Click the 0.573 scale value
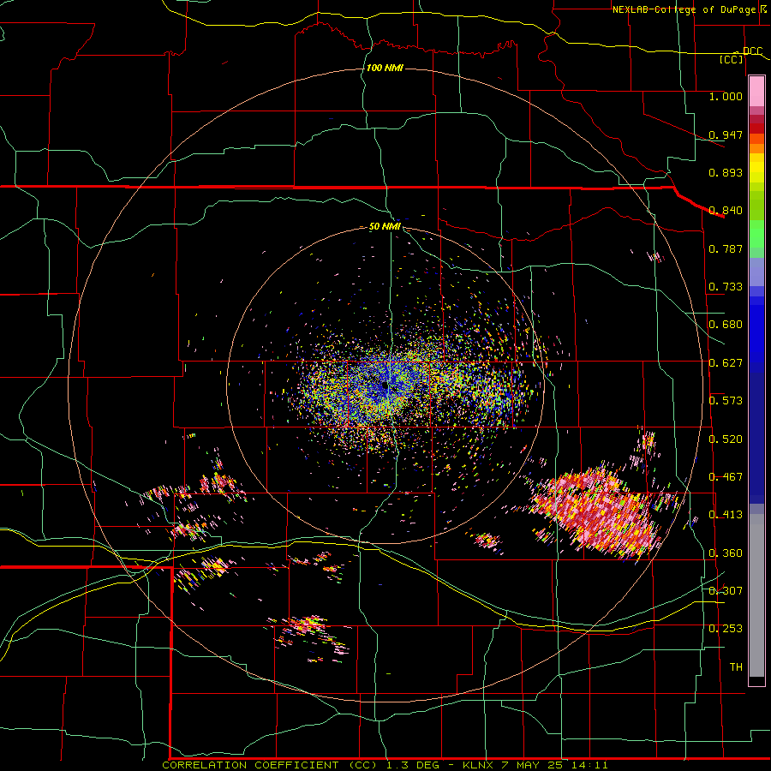The width and height of the screenshot is (771, 771). click(726, 400)
